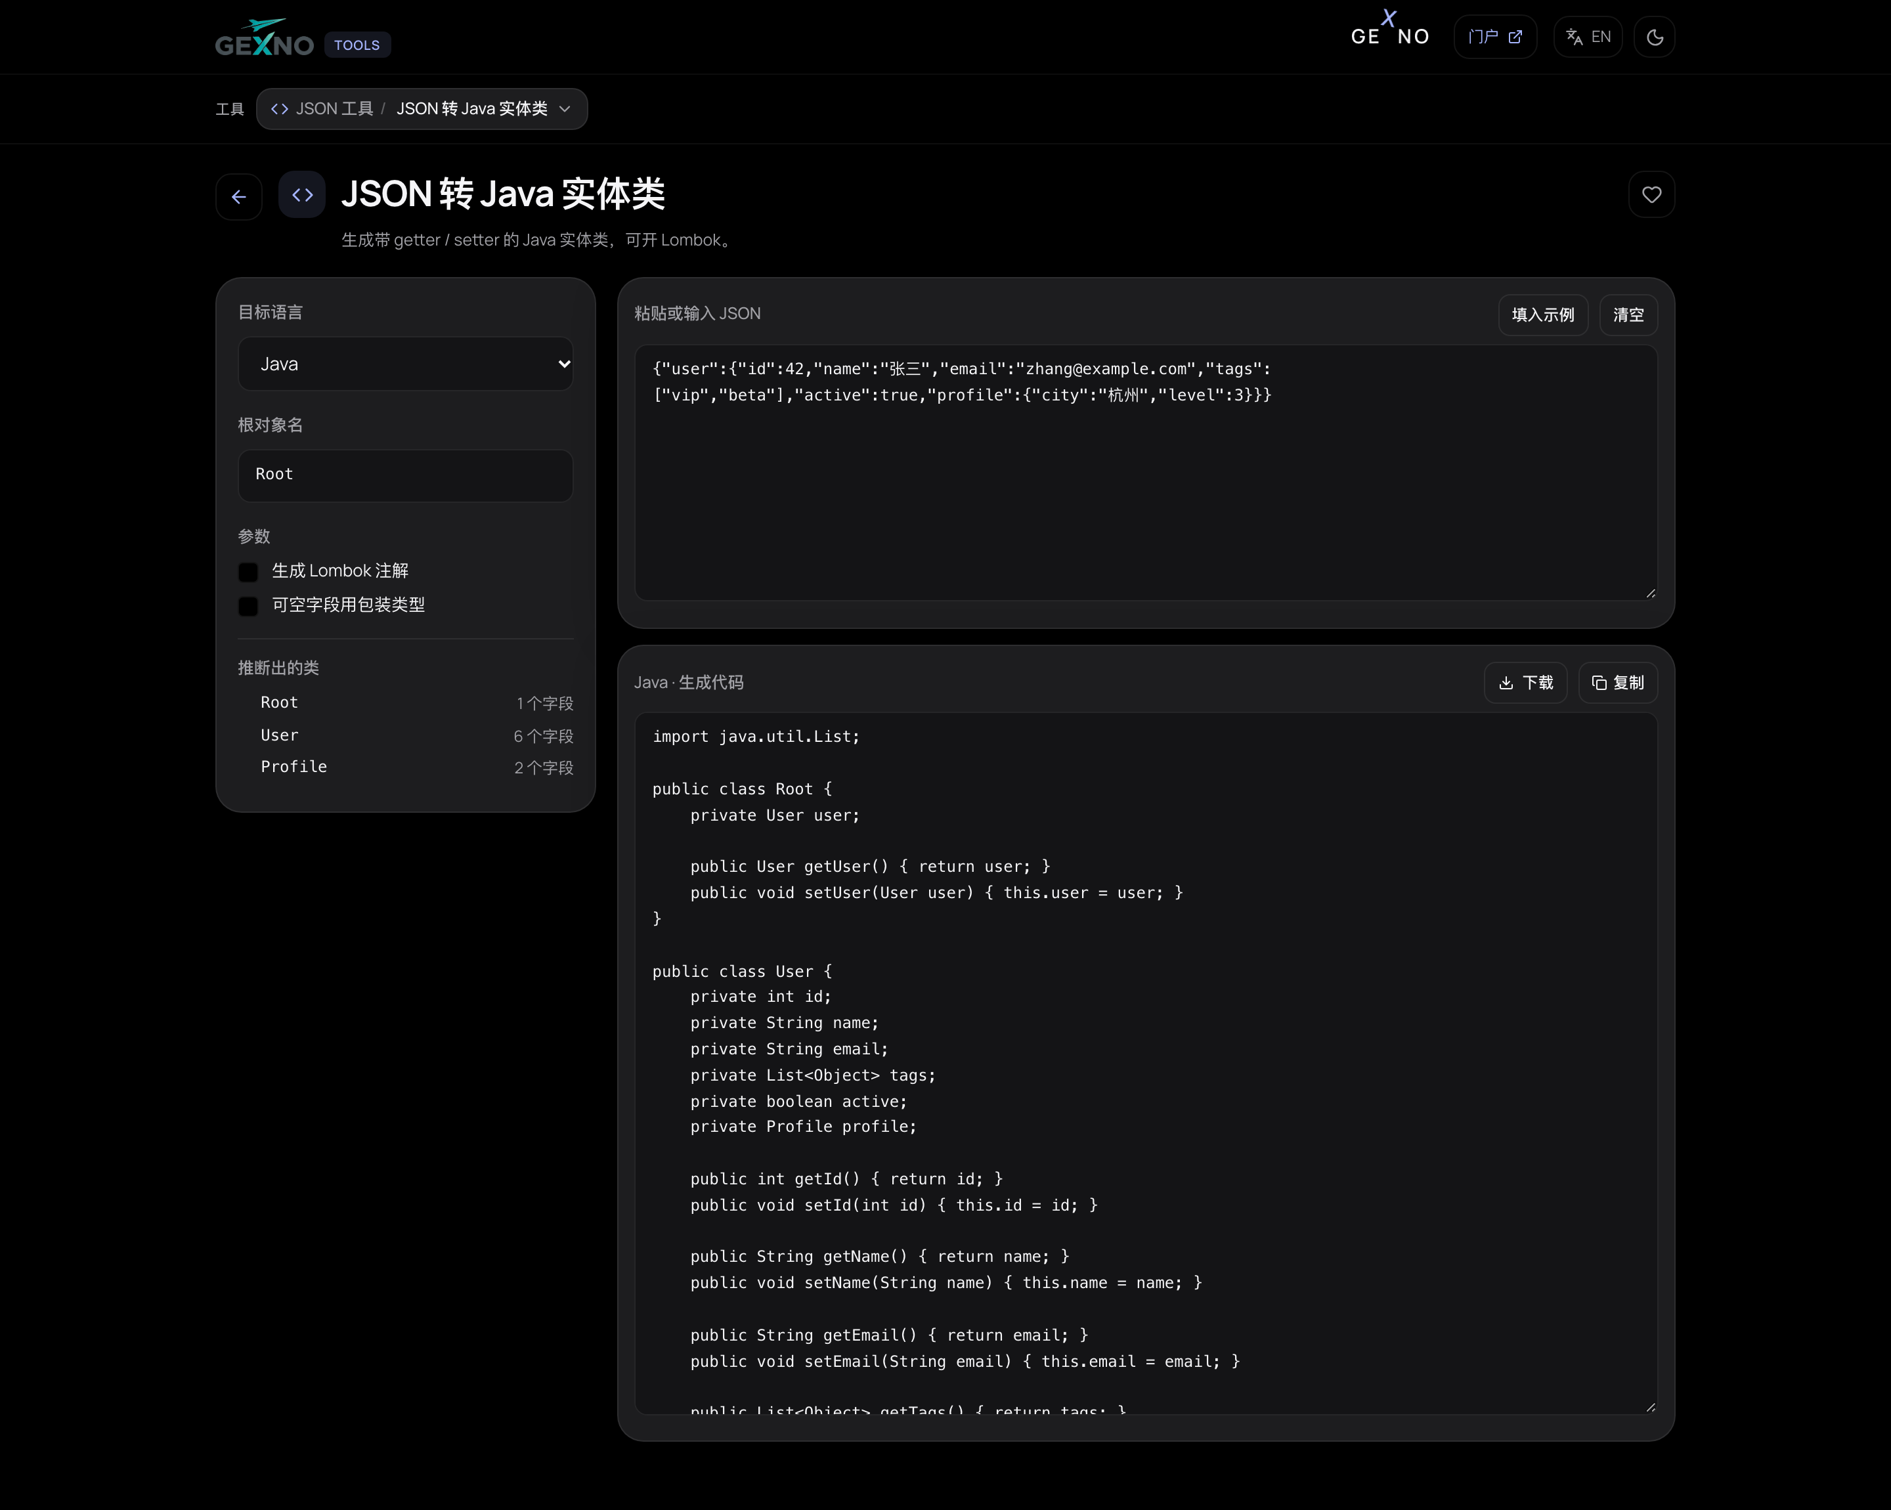Enable the 可空字段用包装类型 checkbox
This screenshot has height=1510, width=1891.
[248, 606]
